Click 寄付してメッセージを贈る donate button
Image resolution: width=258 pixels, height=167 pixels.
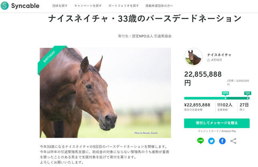tap(217, 123)
